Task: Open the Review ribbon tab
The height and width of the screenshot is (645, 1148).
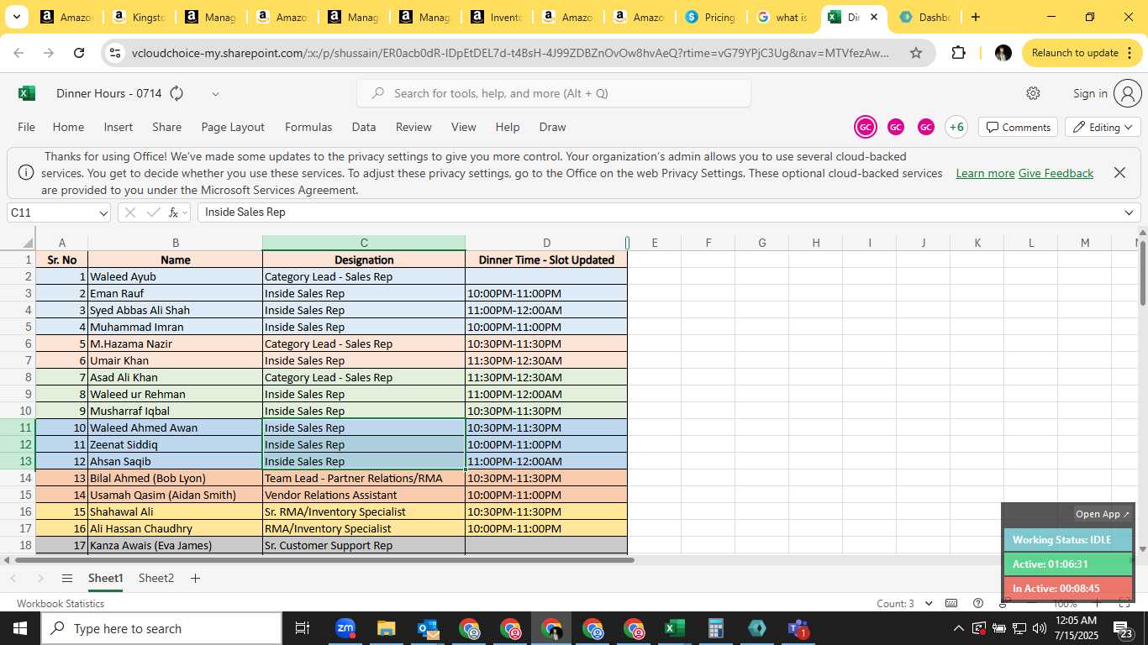Action: [413, 127]
